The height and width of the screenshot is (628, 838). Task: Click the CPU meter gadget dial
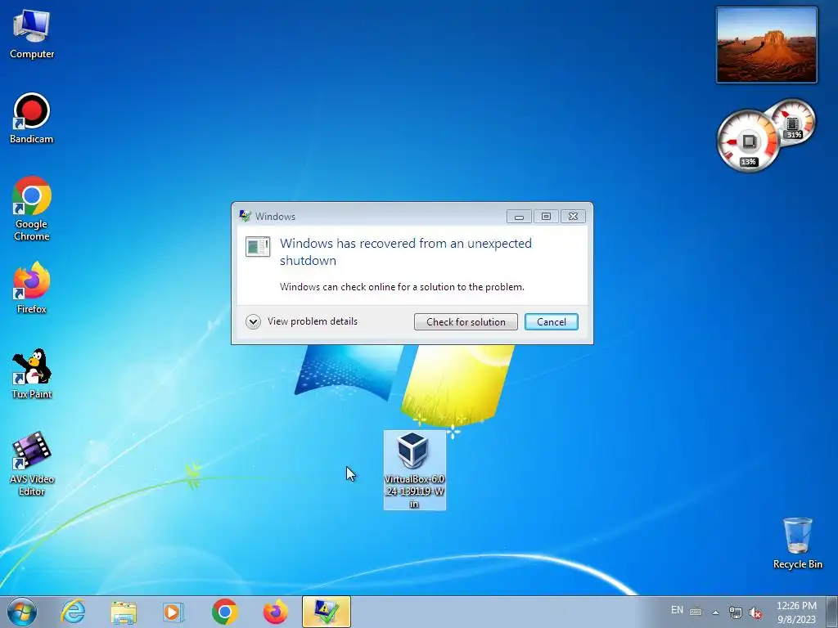748,141
